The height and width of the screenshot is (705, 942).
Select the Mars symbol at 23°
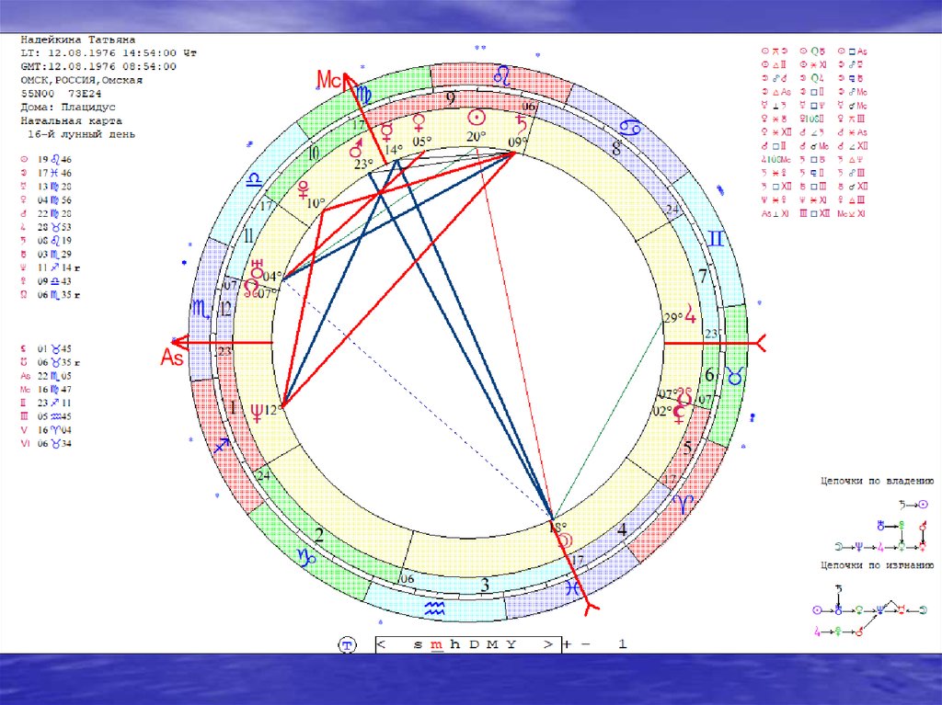[x=357, y=149]
